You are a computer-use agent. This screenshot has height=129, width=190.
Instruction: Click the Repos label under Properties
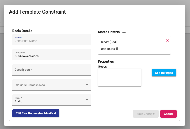click(102, 66)
